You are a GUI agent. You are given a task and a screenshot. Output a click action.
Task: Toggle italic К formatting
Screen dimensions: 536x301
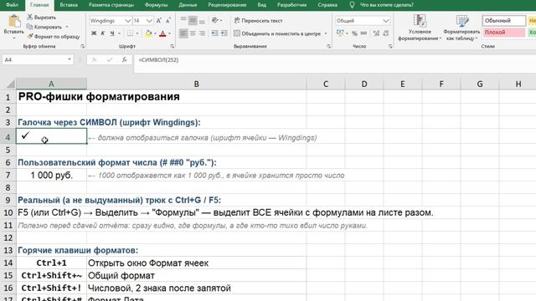click(x=102, y=33)
